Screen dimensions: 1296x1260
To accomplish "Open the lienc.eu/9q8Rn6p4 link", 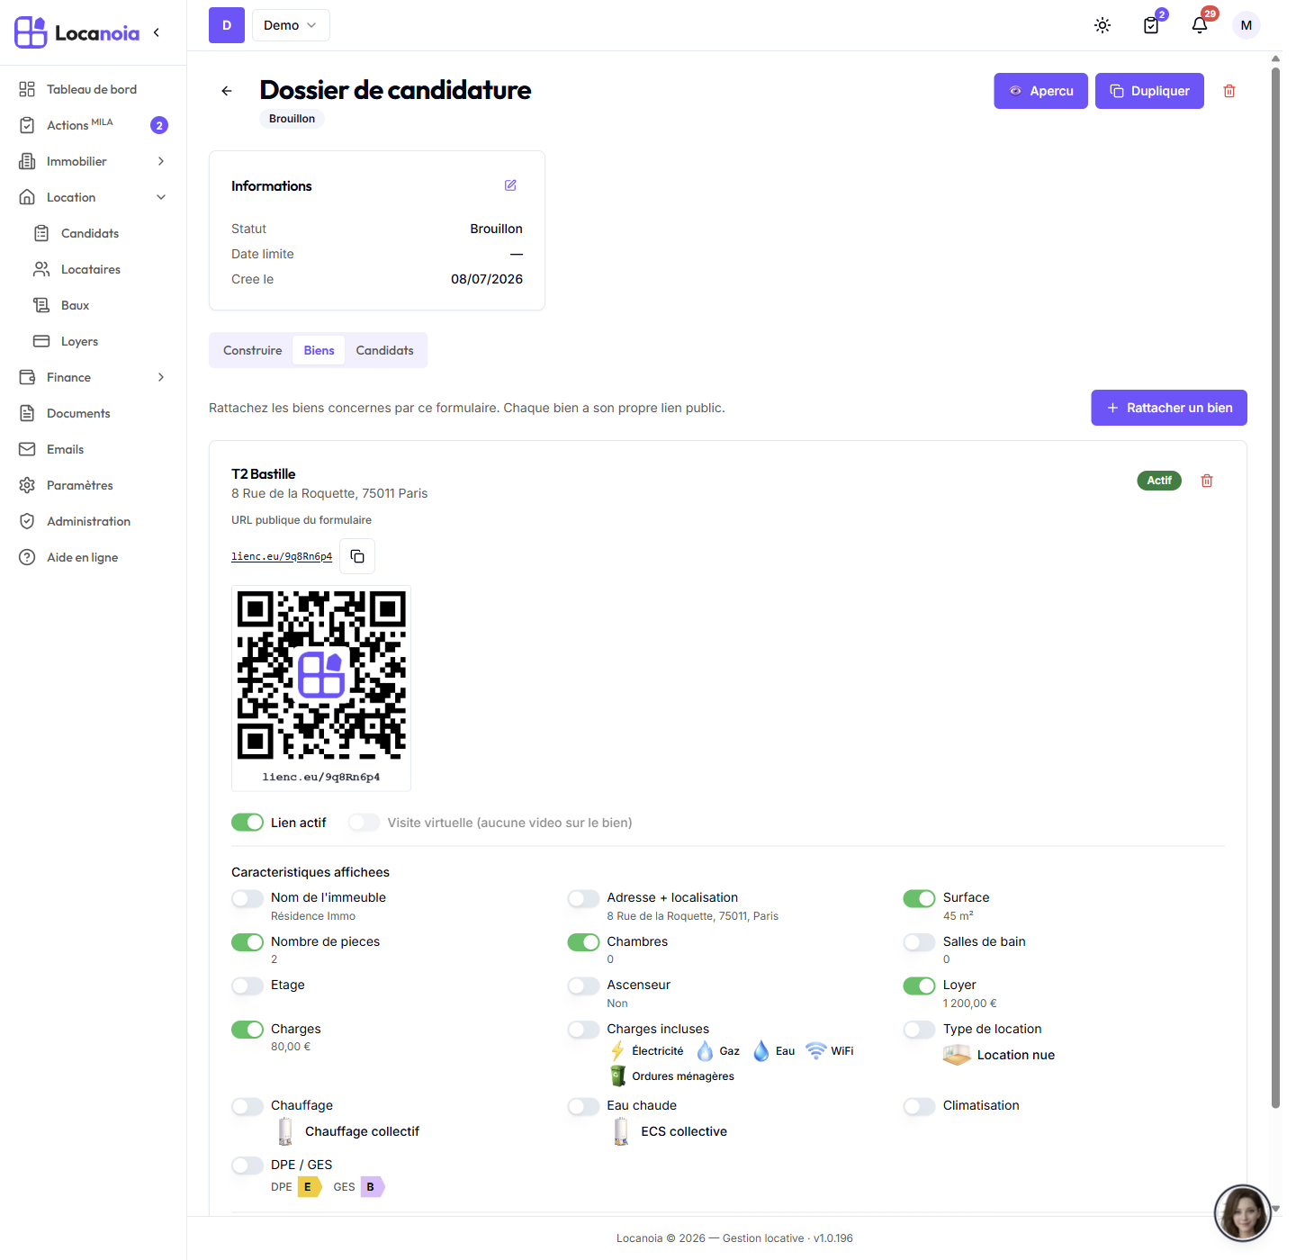I will [282, 556].
